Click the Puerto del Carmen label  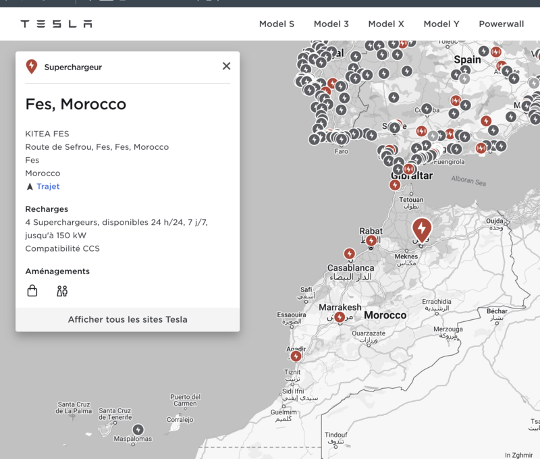(x=185, y=400)
